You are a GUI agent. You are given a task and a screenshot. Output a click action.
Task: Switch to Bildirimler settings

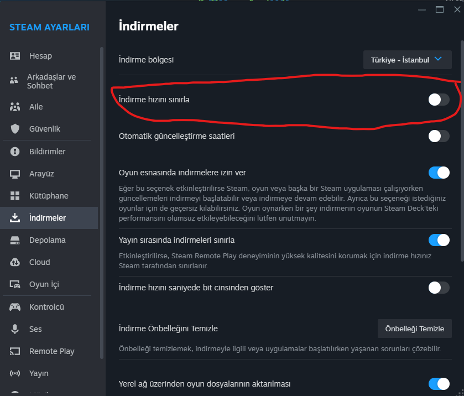49,152
